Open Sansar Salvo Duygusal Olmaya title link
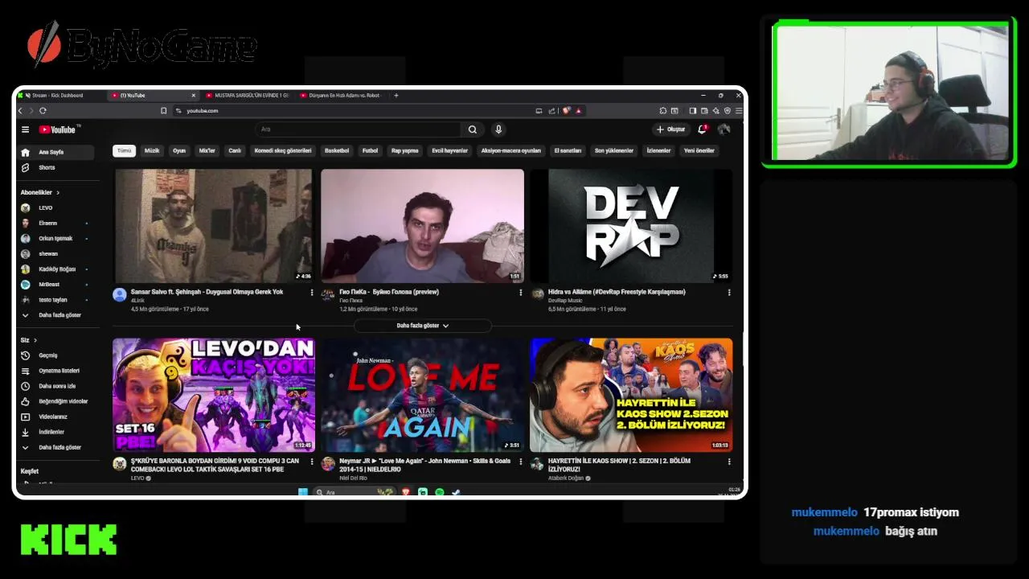The image size is (1029, 579). point(207,292)
